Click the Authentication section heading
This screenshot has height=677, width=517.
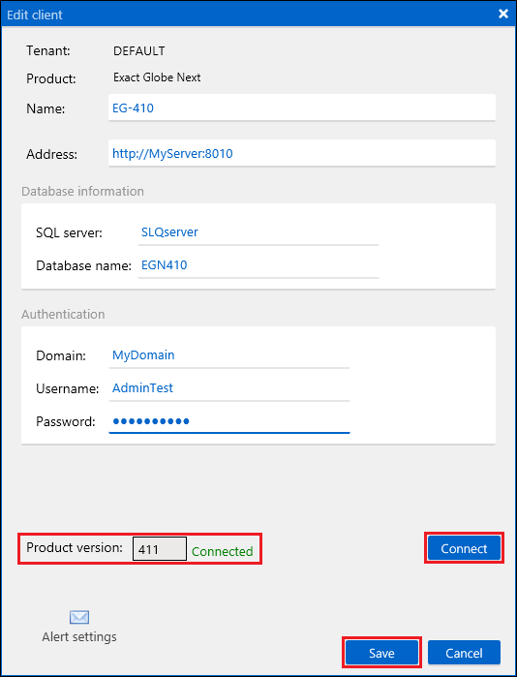point(63,315)
